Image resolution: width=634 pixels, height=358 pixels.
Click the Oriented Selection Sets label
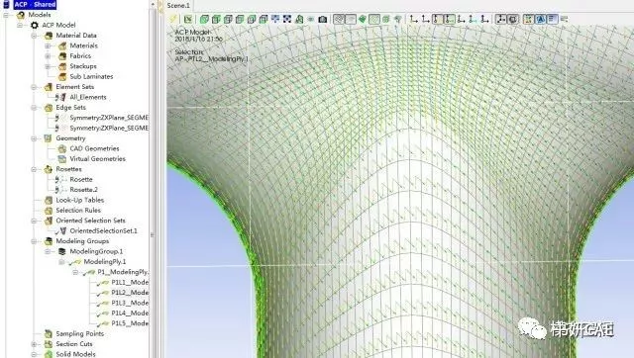(90, 221)
